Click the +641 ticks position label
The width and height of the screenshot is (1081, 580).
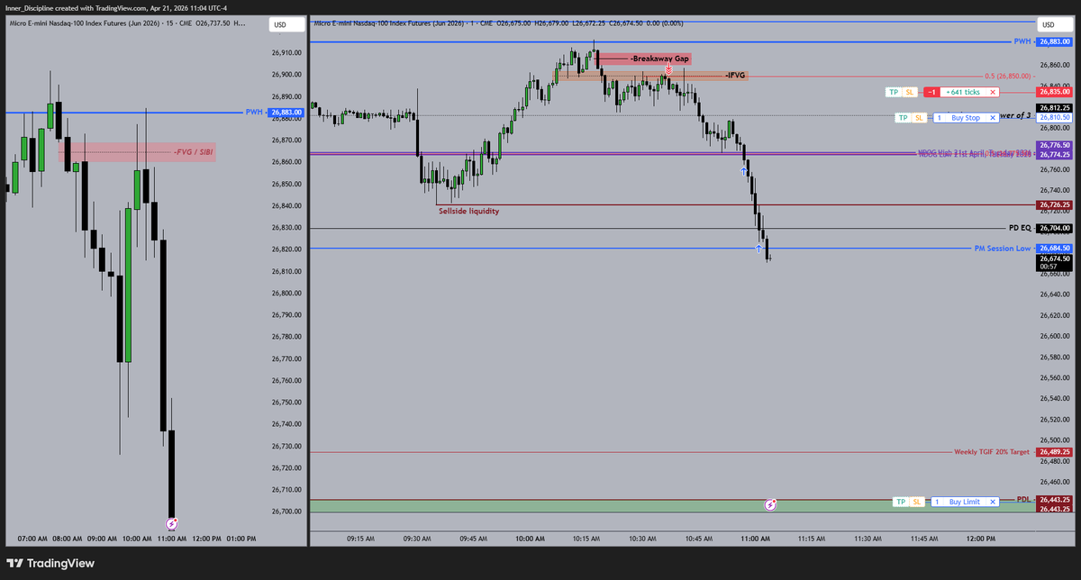coord(963,92)
